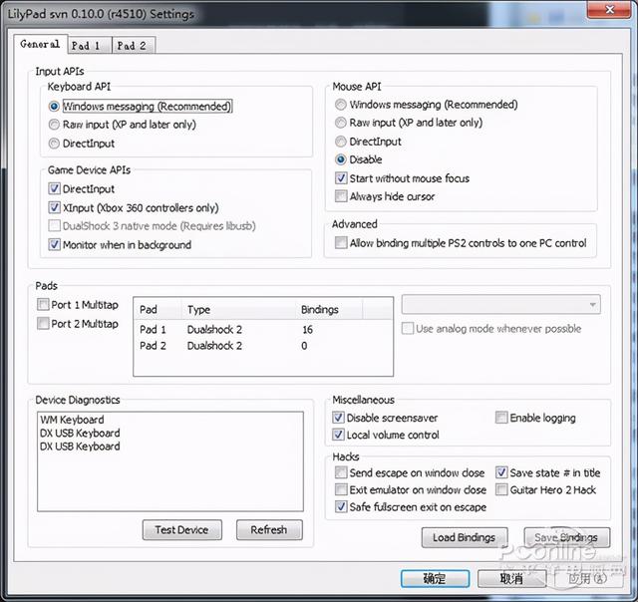Viewport: 638px width, 602px height.
Task: Select Raw input keyboard API option
Action: (x=55, y=125)
